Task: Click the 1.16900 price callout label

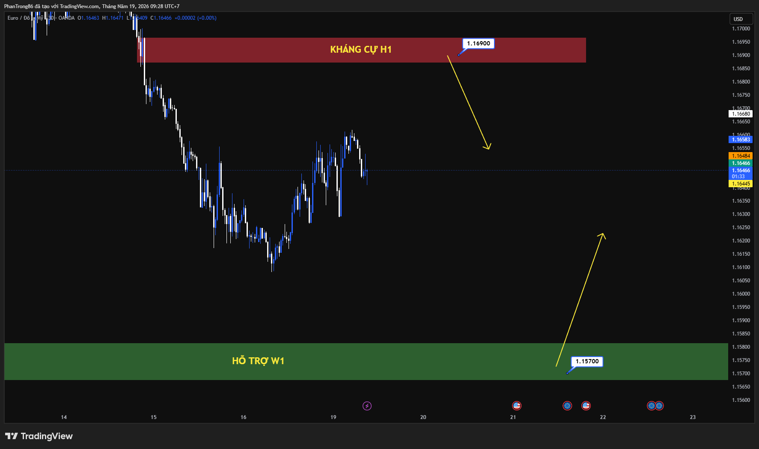Action: click(x=479, y=43)
